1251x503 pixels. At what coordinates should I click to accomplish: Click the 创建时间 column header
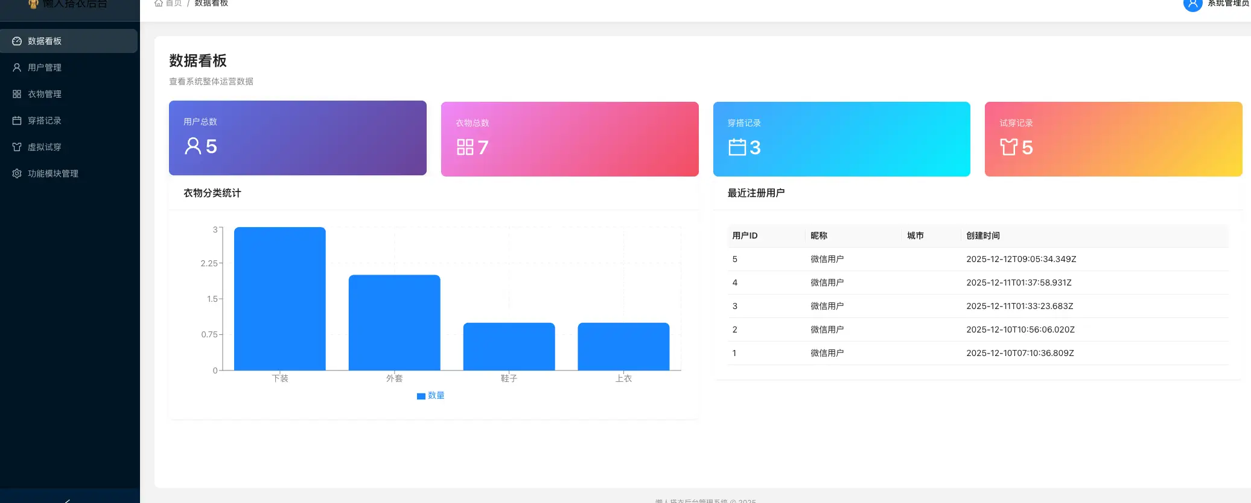(x=982, y=236)
